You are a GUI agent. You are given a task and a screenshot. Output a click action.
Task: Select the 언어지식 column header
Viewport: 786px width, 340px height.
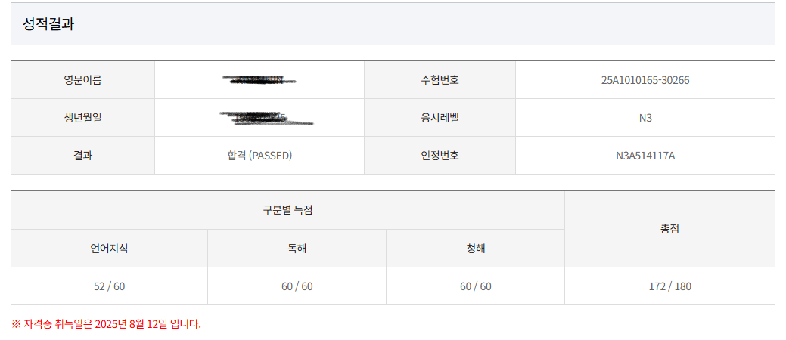pyautogui.click(x=109, y=249)
